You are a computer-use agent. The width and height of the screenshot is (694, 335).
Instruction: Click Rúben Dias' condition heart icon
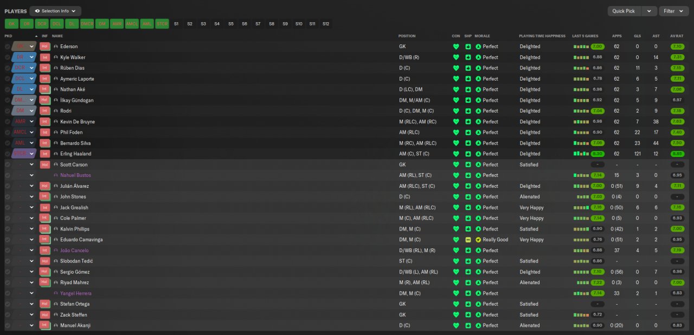[456, 68]
